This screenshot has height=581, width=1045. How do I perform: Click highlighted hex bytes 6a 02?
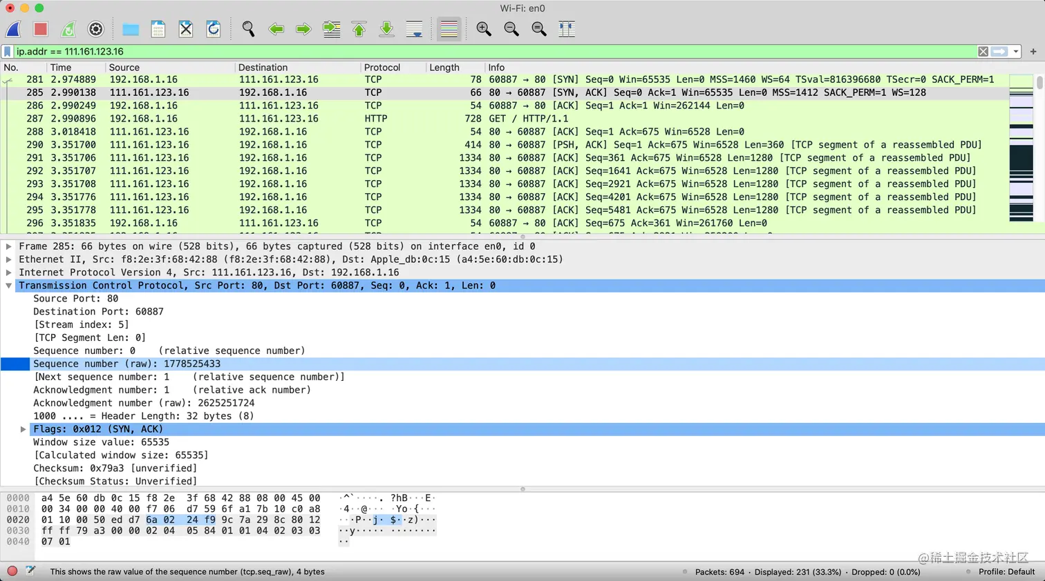[160, 520]
